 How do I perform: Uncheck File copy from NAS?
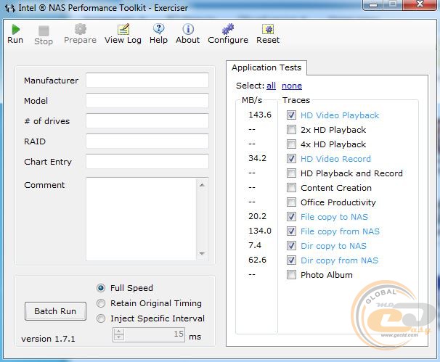click(x=291, y=231)
